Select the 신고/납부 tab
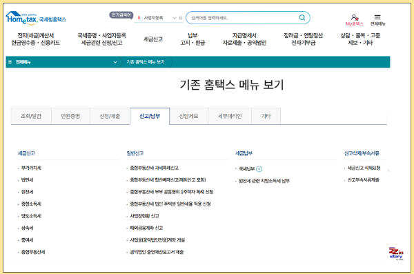The height and width of the screenshot is (274, 414). (x=150, y=116)
